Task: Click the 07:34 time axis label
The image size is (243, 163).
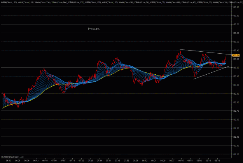Action: 100,161
